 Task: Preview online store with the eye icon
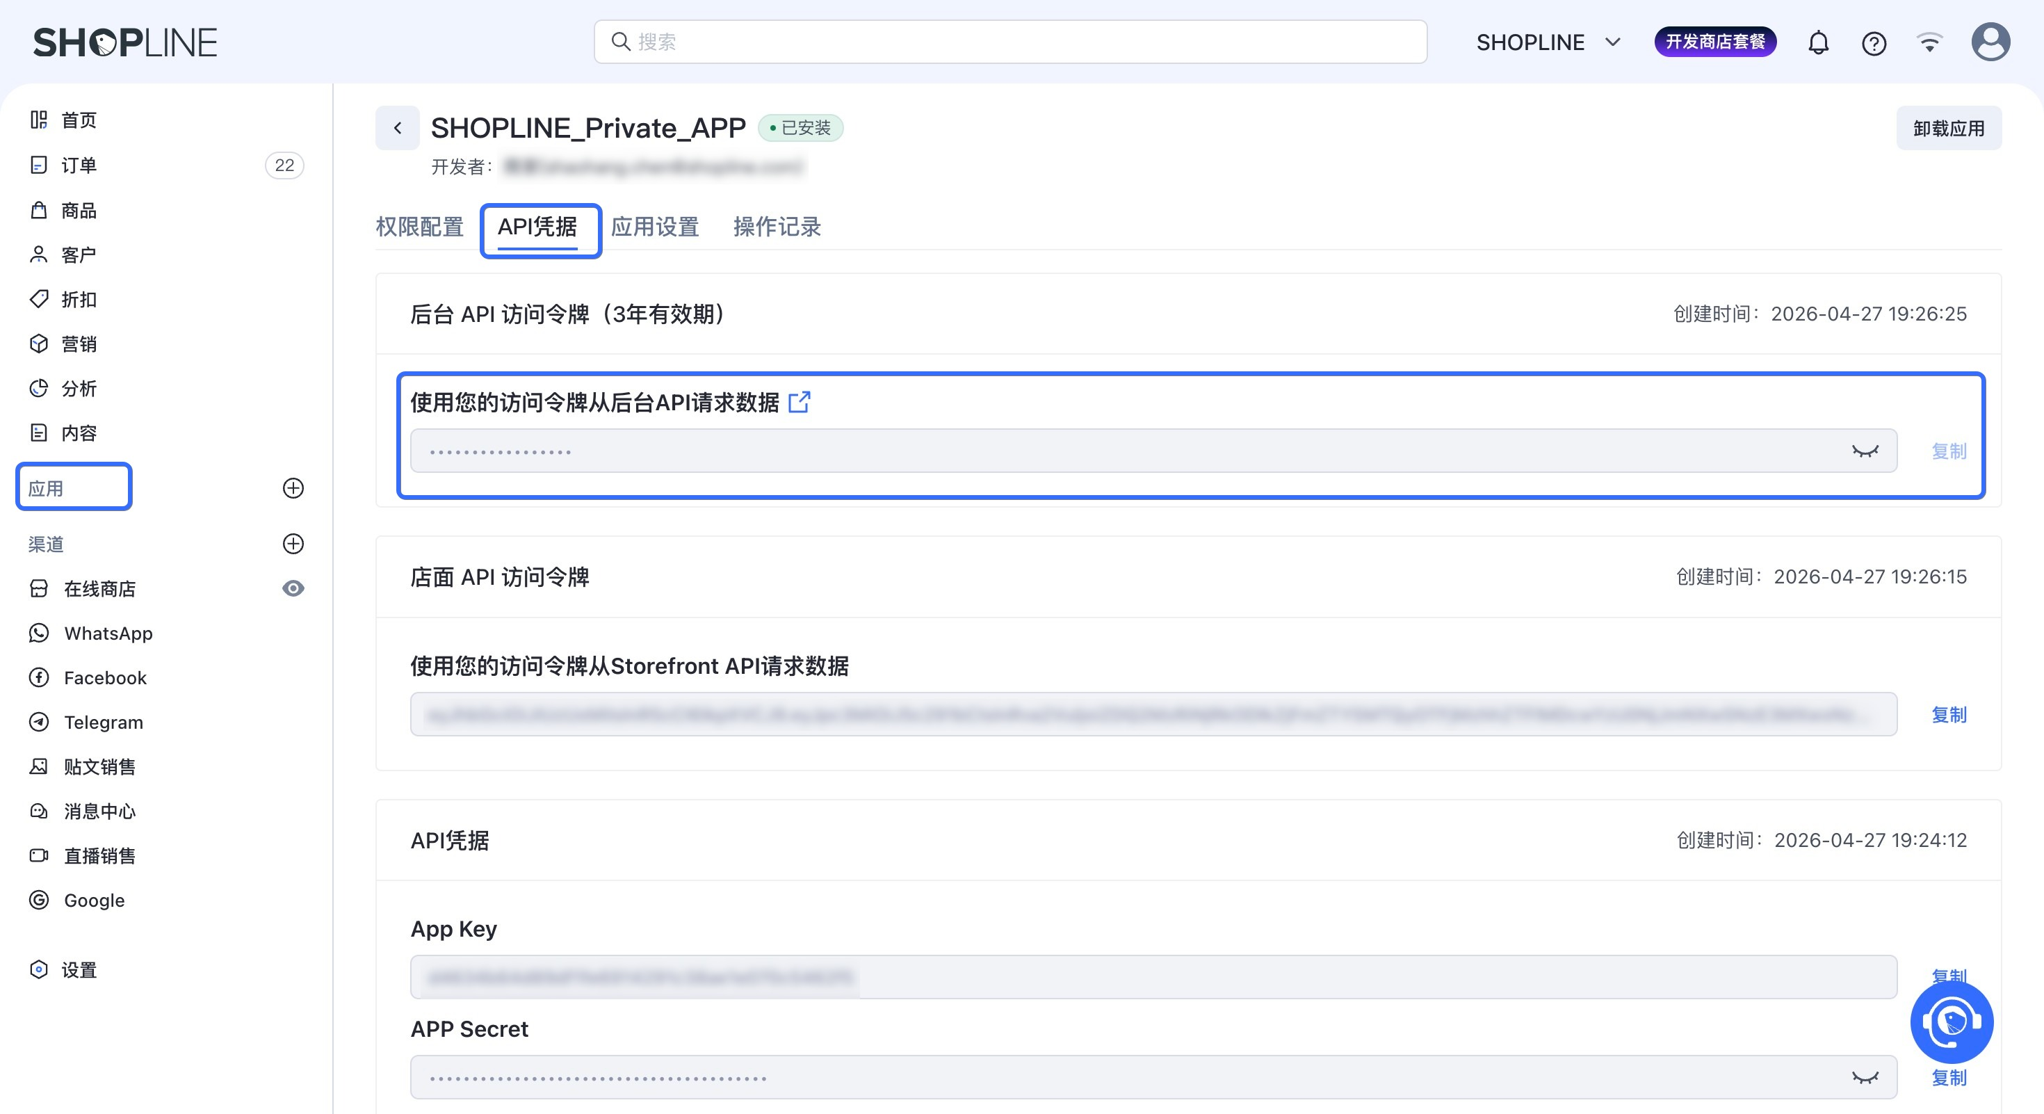click(293, 588)
